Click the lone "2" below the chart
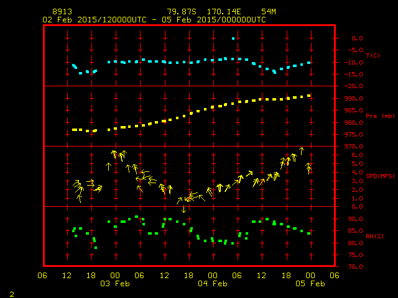The image size is (398, 298). 12,294
